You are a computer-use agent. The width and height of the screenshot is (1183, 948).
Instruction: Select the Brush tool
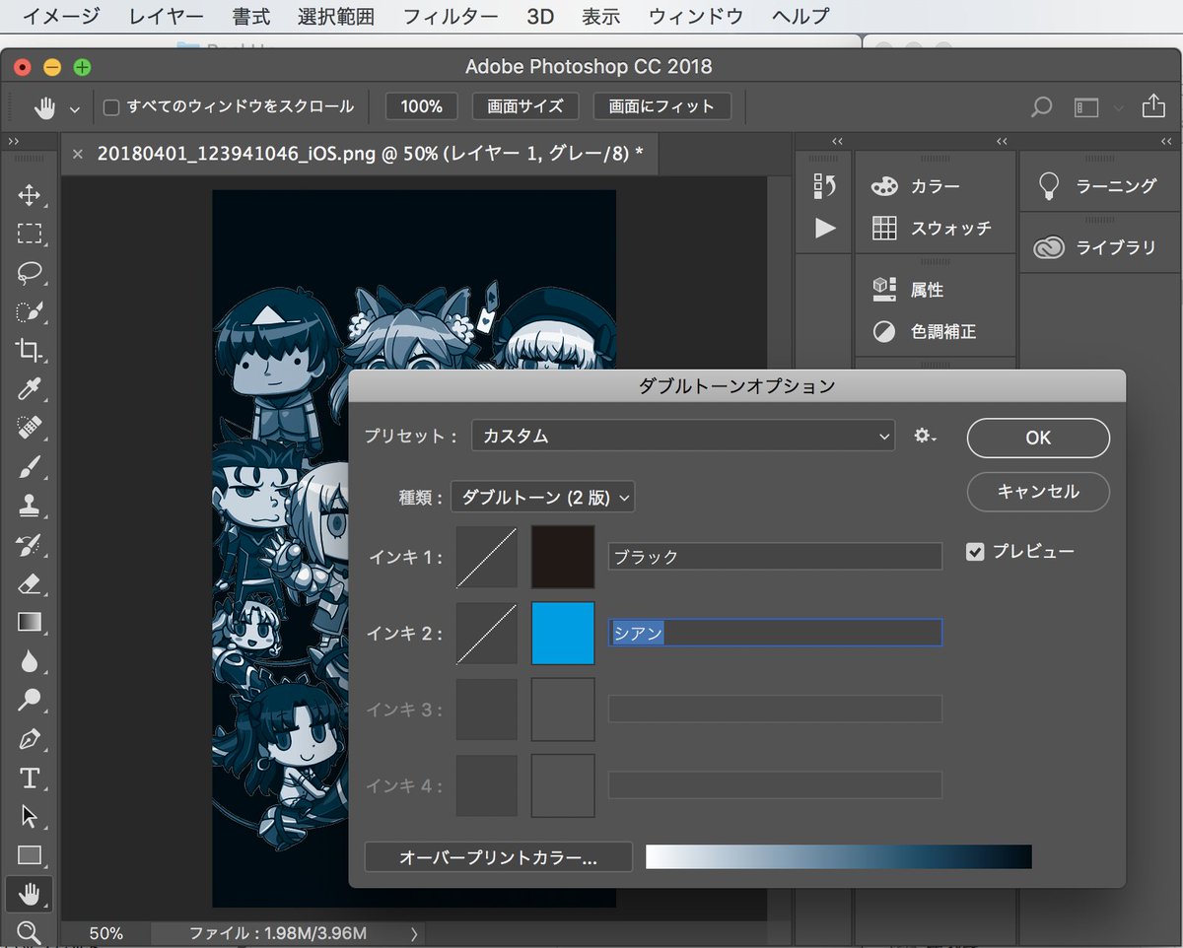(29, 466)
